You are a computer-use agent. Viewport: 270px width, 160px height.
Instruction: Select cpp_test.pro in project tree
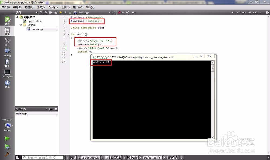click(x=35, y=21)
